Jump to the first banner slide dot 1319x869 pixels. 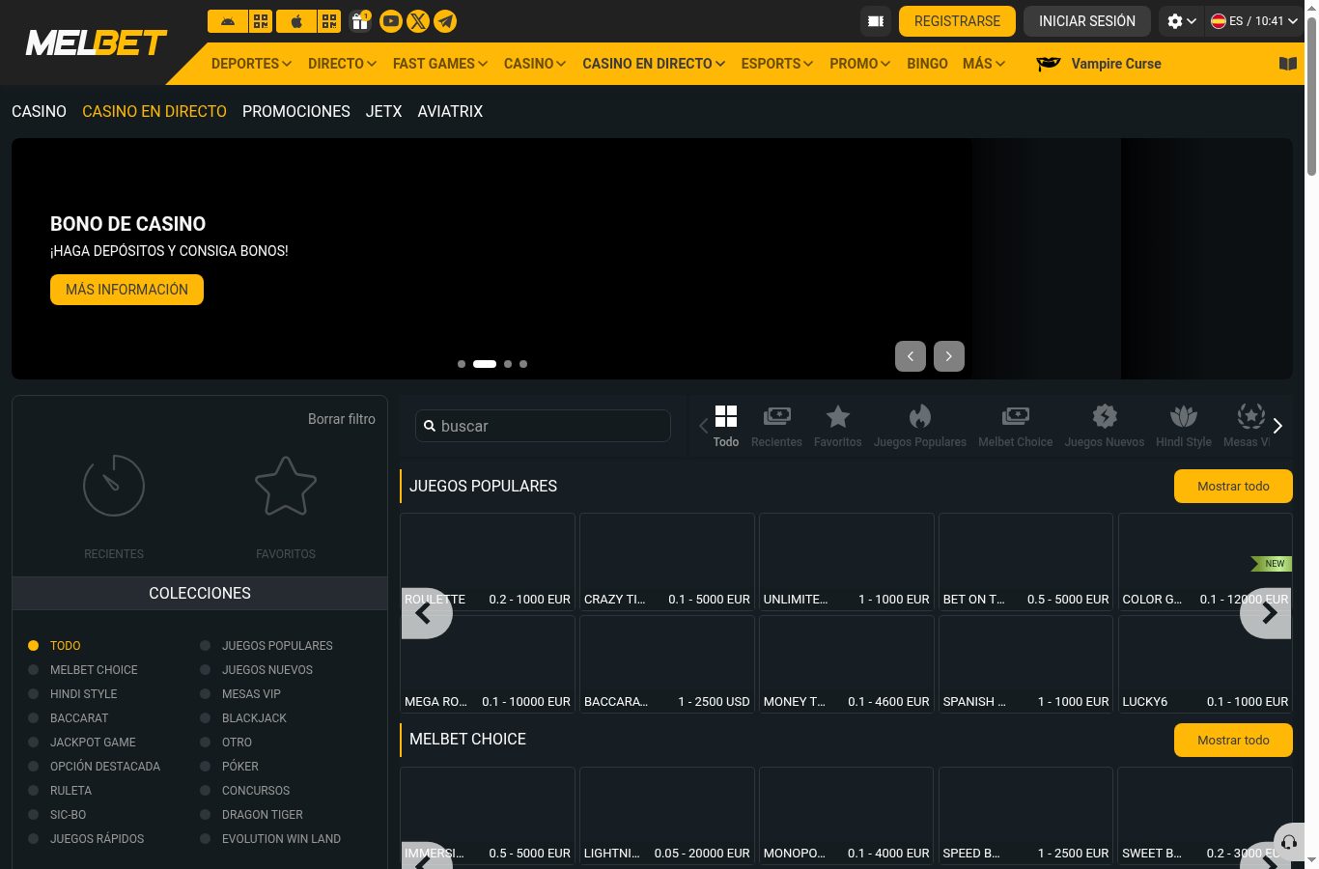click(x=462, y=364)
